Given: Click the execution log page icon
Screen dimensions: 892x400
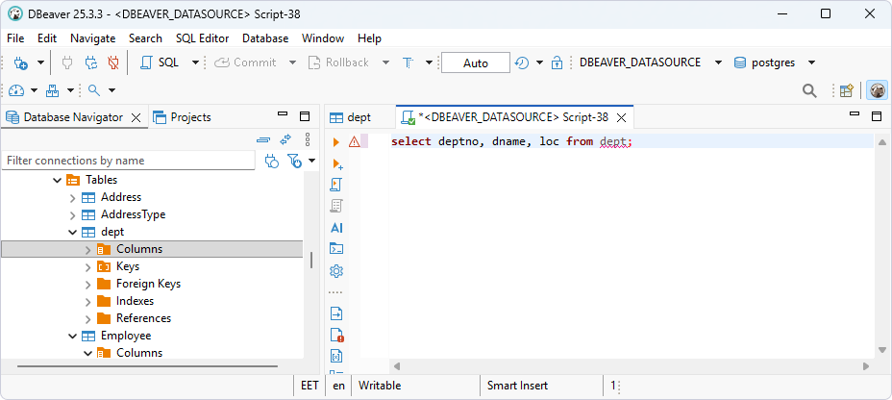Looking at the screenshot, I should tap(336, 336).
